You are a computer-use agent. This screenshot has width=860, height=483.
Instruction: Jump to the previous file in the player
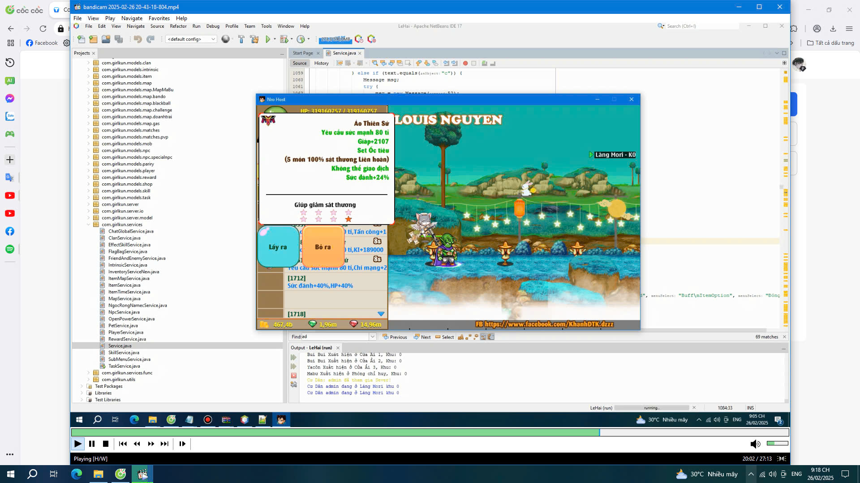point(123,444)
